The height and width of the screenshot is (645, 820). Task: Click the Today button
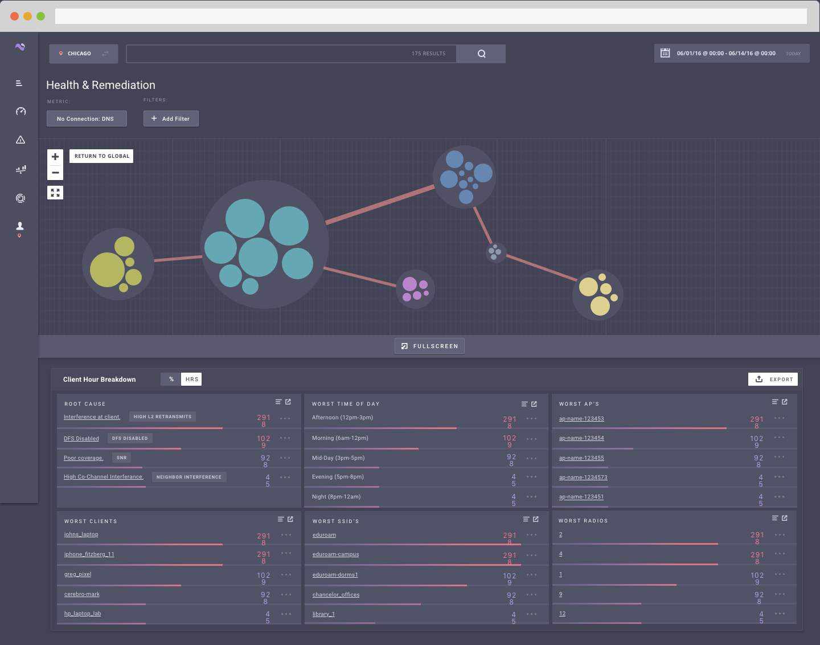793,54
